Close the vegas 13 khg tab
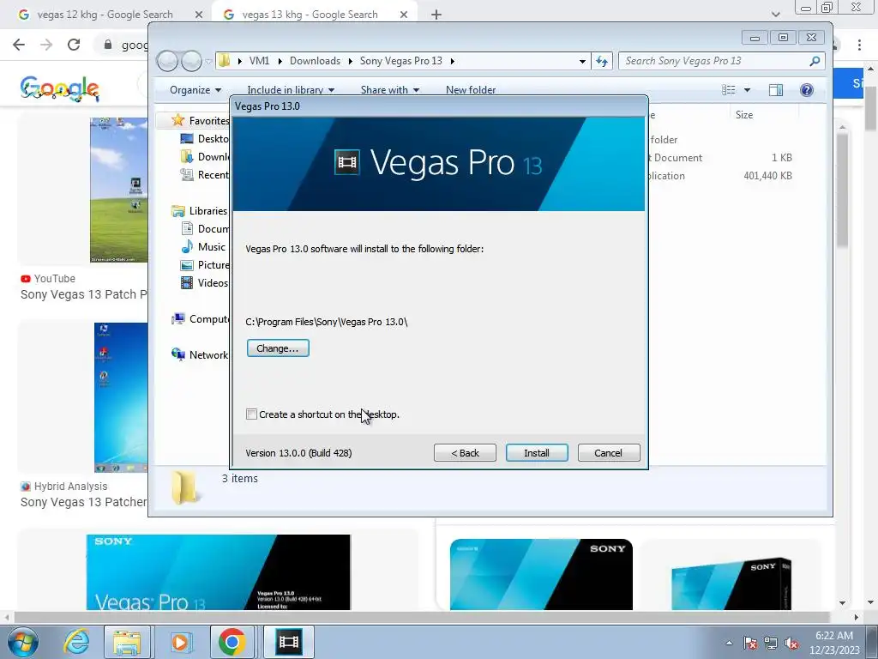 (404, 15)
